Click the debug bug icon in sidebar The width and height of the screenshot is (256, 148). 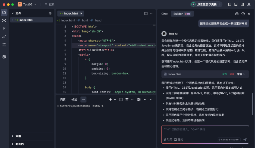tap(4, 44)
